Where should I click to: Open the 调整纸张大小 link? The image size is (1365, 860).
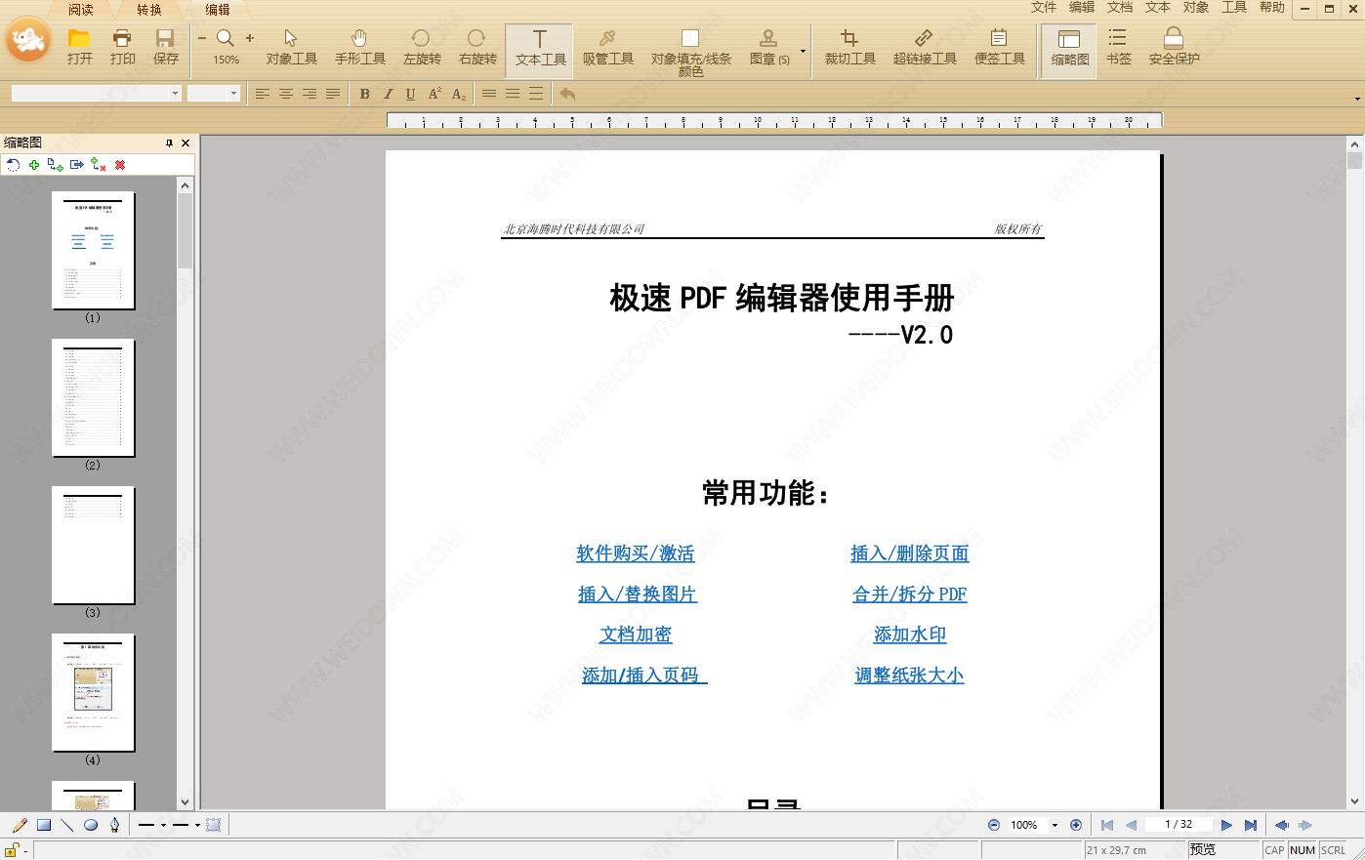click(909, 676)
